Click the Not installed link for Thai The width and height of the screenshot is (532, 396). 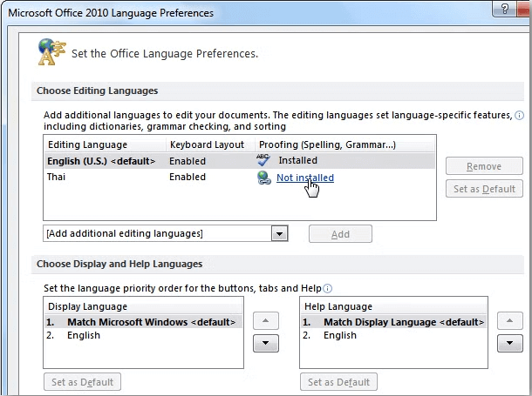305,178
